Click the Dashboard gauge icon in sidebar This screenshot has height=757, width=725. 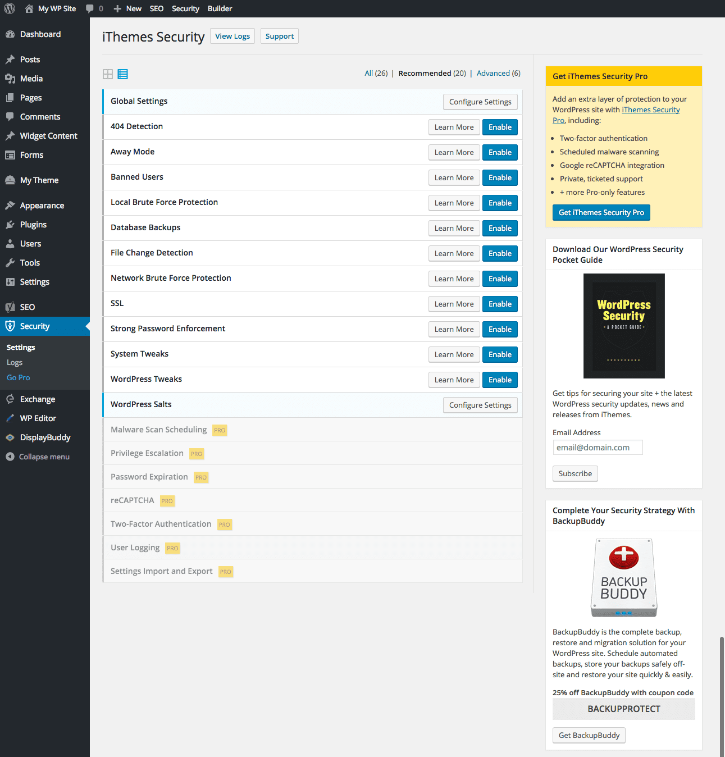click(x=10, y=34)
